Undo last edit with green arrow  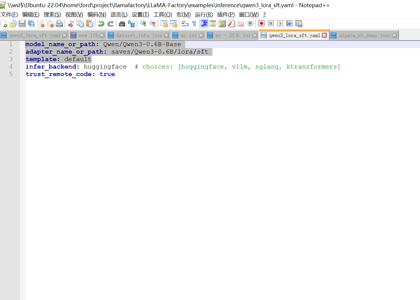(x=101, y=24)
